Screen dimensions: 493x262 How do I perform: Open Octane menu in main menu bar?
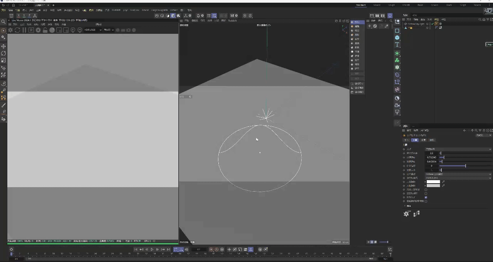[174, 10]
